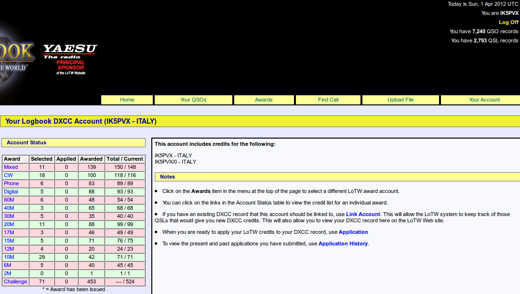Click the 150 / 148 Mixed total cell
Screen dimensions: 520x294
[x=125, y=167]
